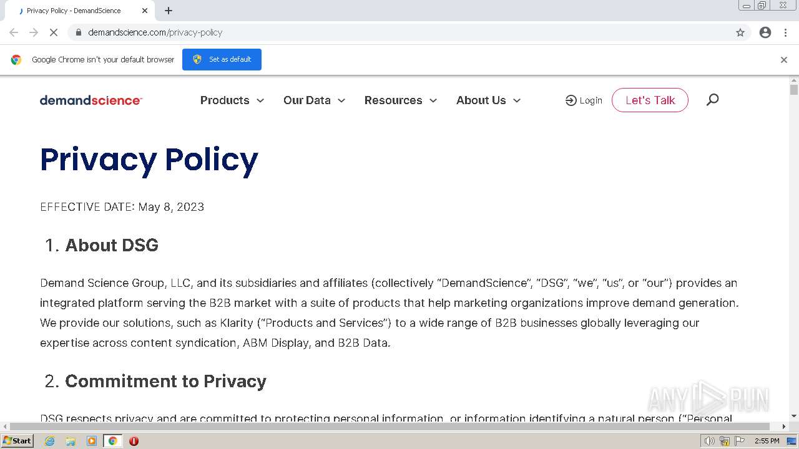Screen dimensions: 799x449
Task: Open the site search magnifier icon
Action: (712, 100)
